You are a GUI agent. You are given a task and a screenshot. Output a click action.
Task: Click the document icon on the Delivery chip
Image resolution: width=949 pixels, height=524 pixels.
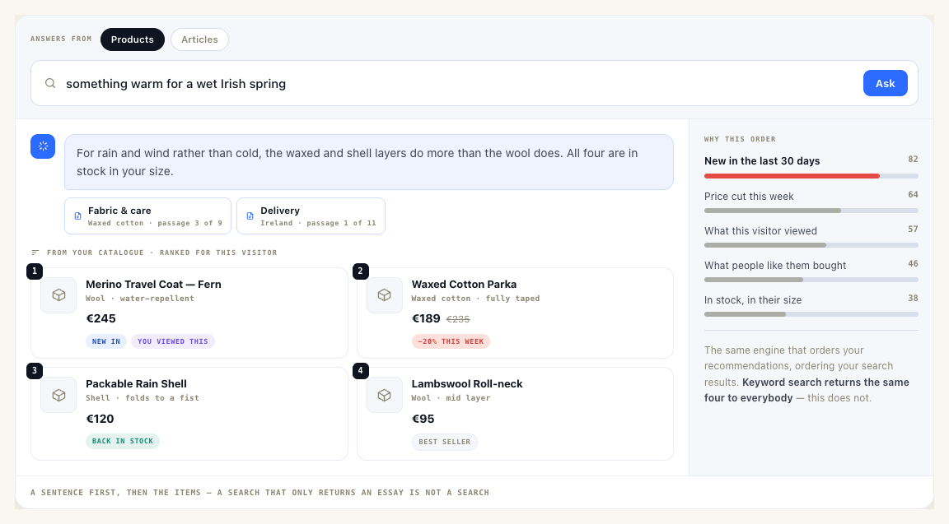(x=250, y=216)
